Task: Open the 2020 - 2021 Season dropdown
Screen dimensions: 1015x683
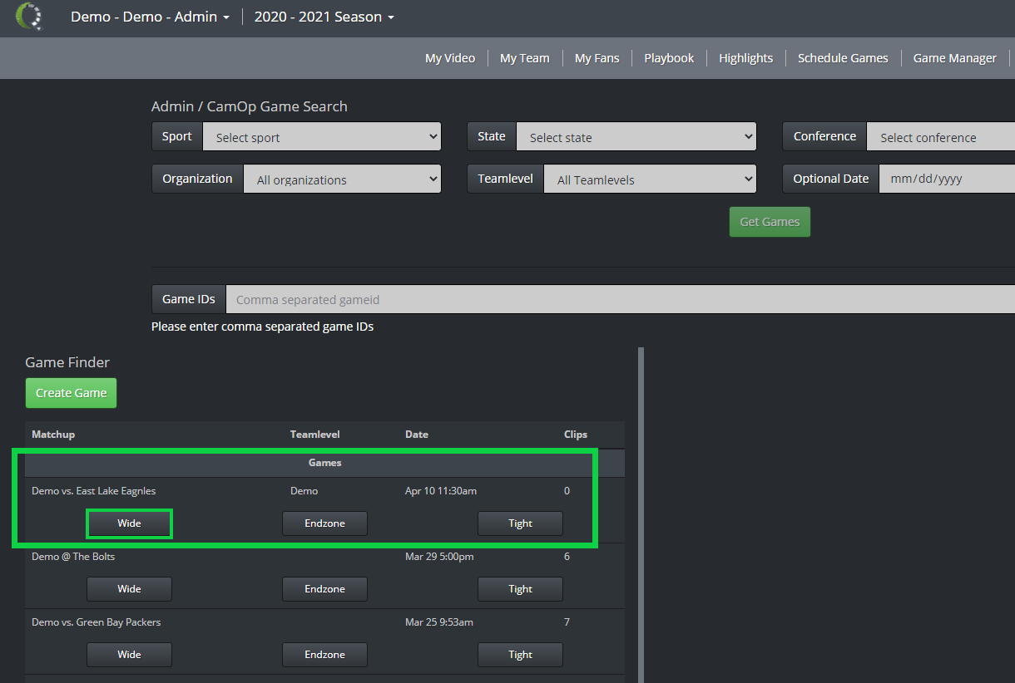Action: click(324, 17)
